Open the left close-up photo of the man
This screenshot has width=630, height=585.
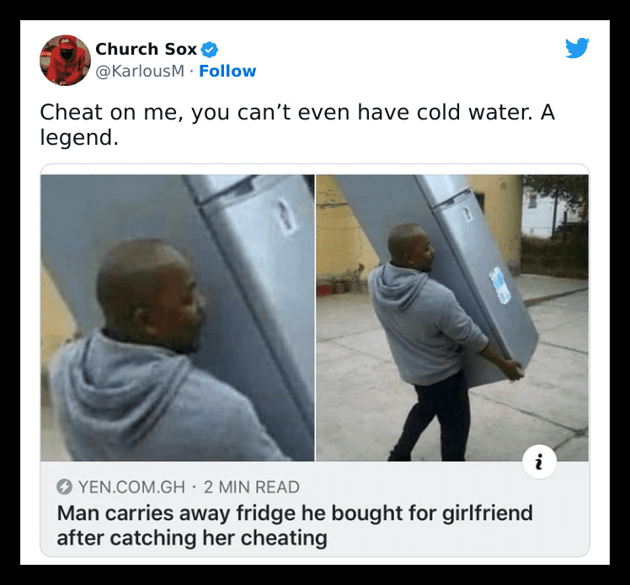point(178,317)
